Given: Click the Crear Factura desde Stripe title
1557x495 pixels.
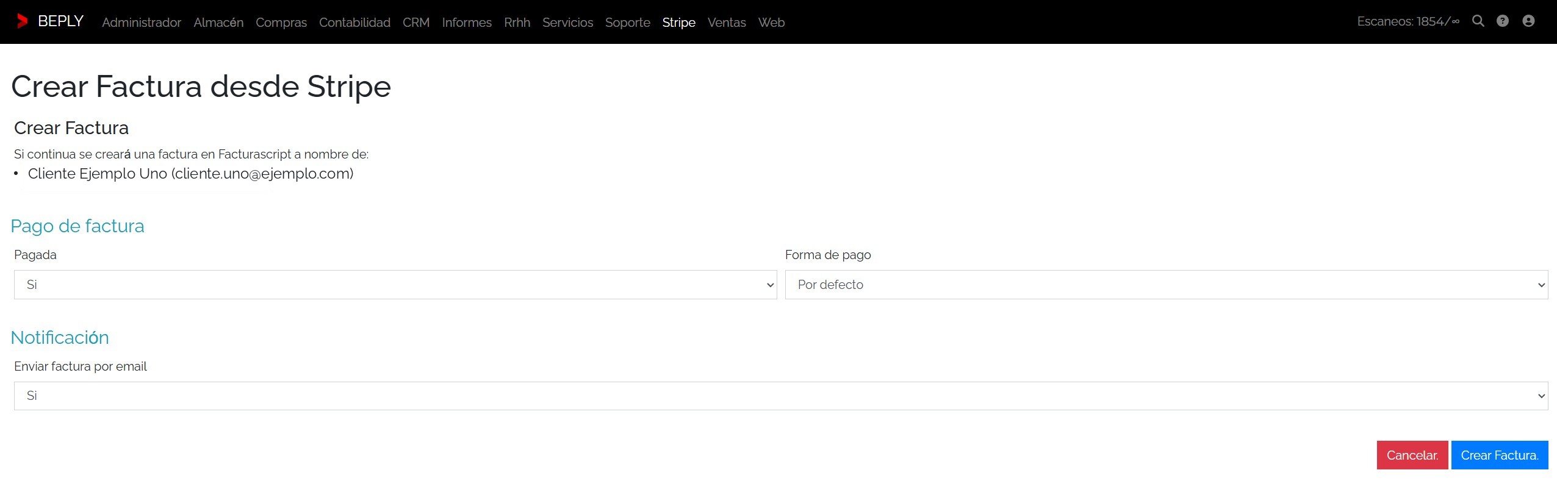Looking at the screenshot, I should click(201, 87).
